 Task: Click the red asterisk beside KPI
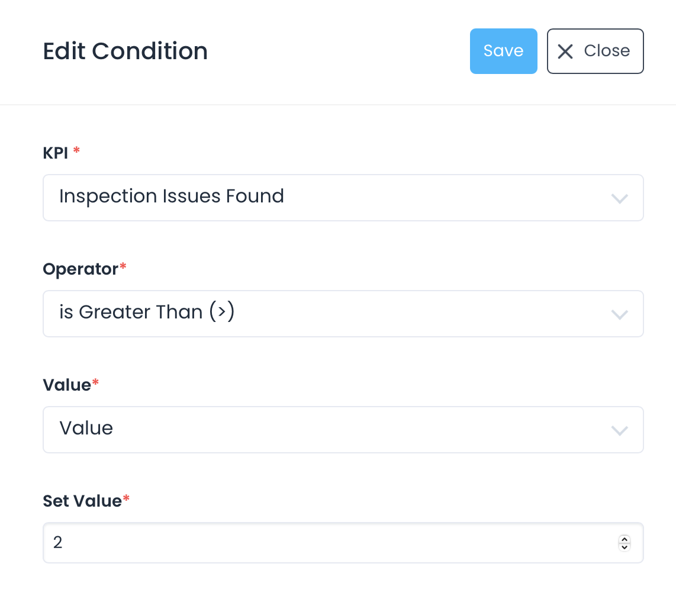click(x=76, y=152)
